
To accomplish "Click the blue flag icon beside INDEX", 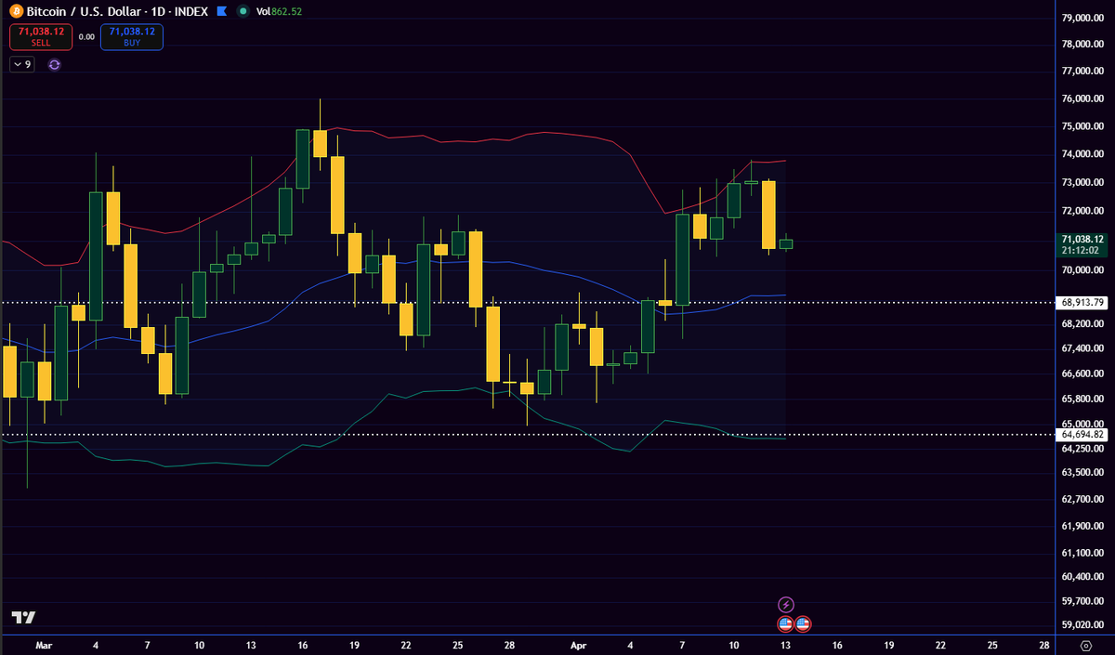I will (220, 11).
